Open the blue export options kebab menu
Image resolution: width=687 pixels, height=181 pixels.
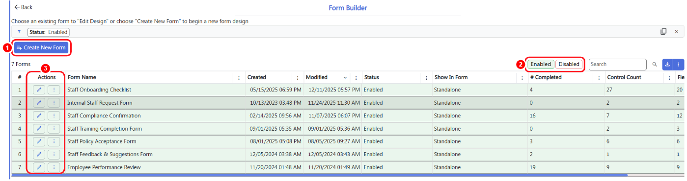(678, 64)
